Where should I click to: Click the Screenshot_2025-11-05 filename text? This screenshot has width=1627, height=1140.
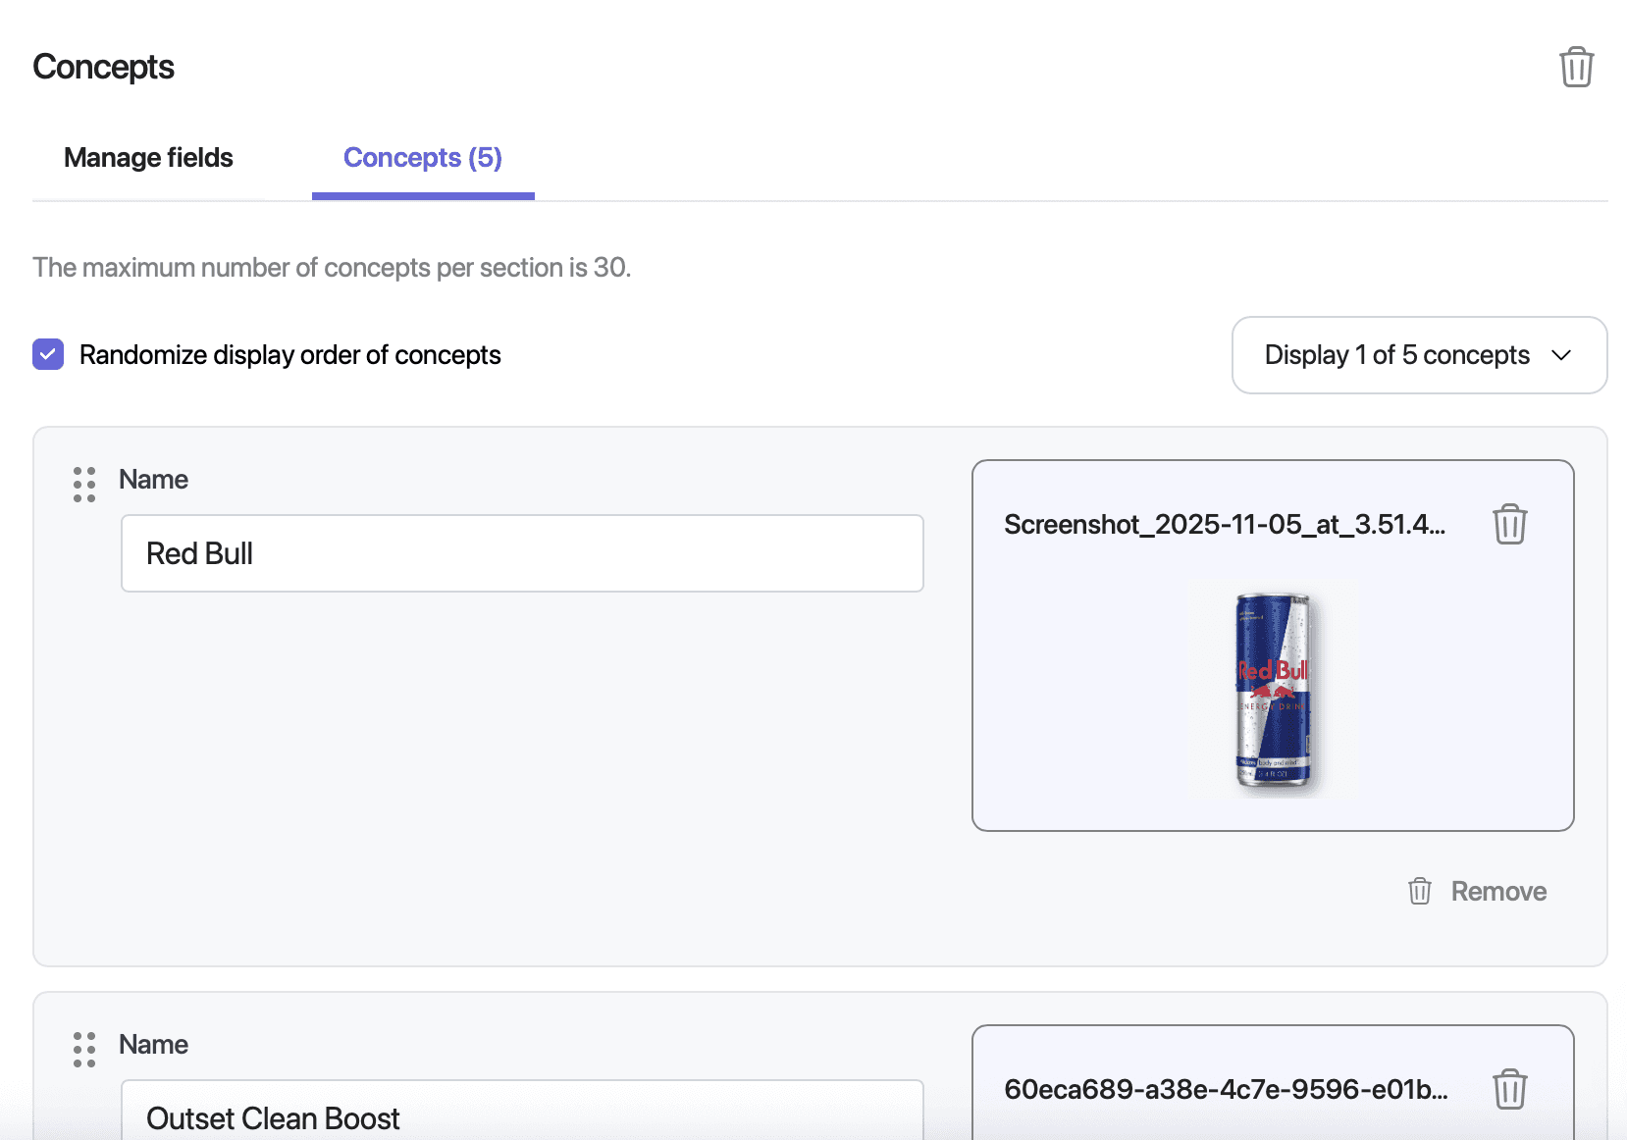point(1225,524)
